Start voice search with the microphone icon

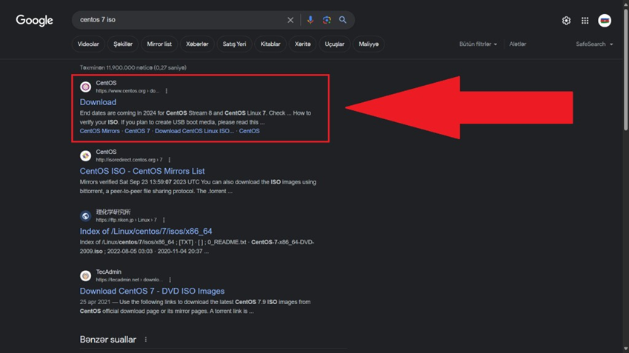310,20
